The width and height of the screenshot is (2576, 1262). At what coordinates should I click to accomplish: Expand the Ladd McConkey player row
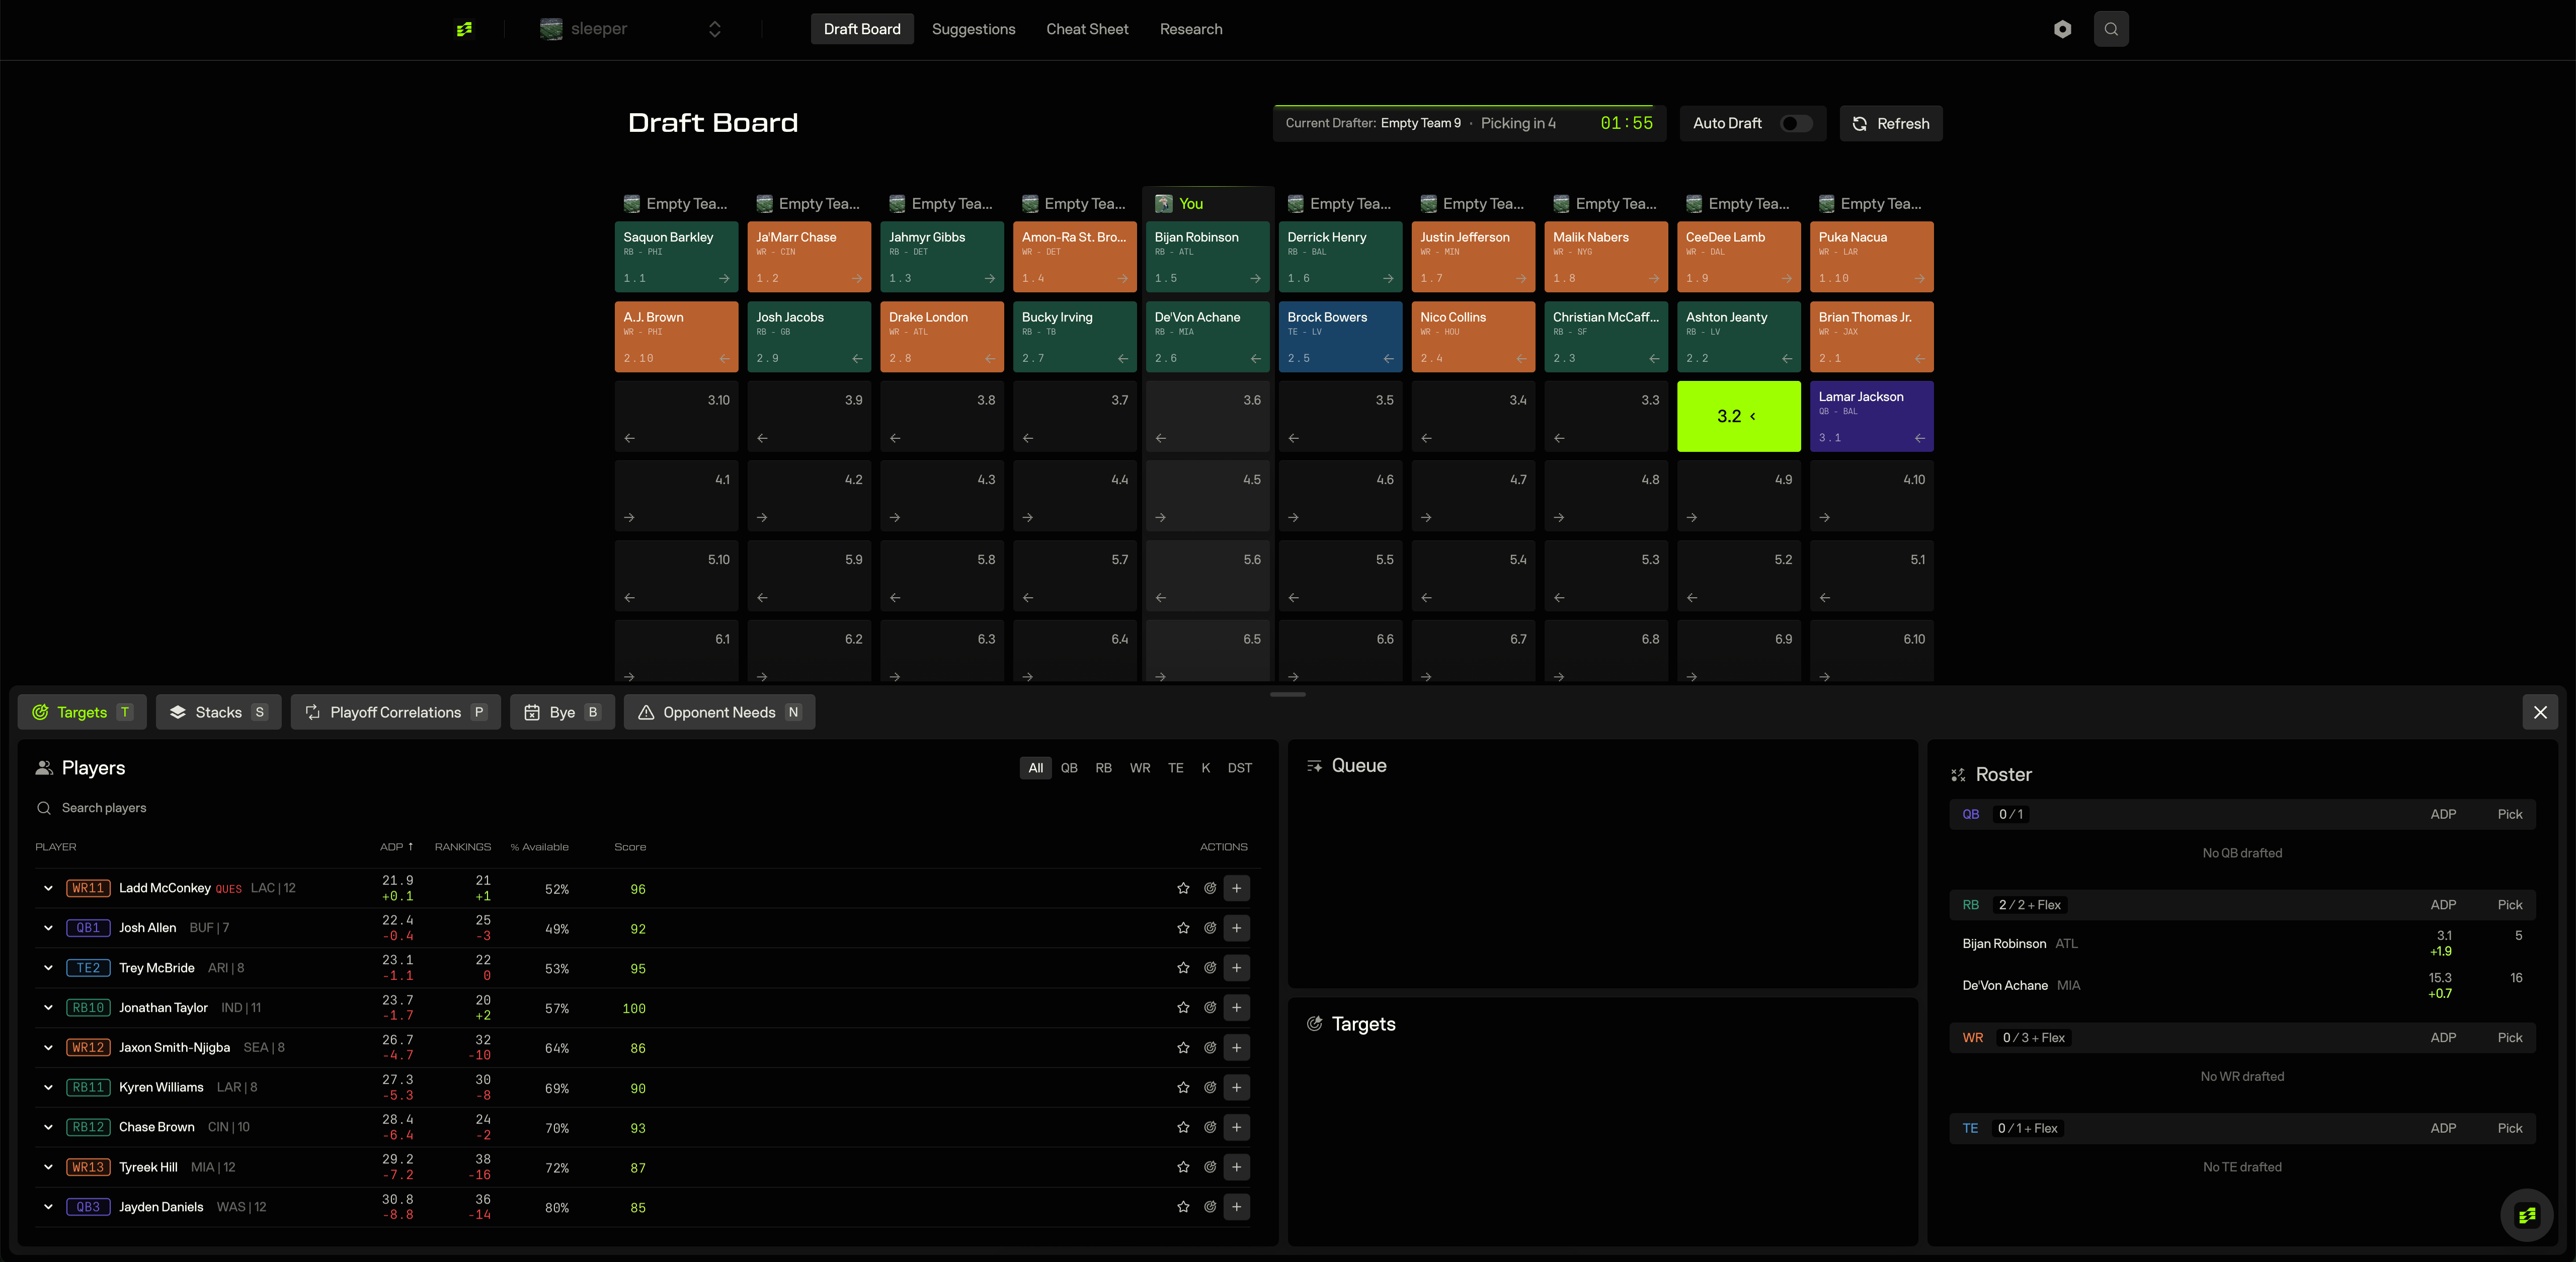48,888
